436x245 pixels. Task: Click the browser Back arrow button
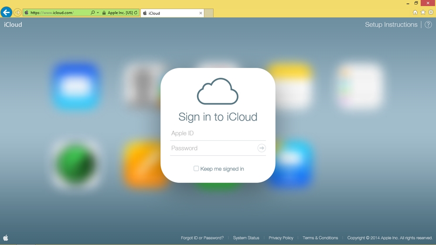tap(6, 12)
